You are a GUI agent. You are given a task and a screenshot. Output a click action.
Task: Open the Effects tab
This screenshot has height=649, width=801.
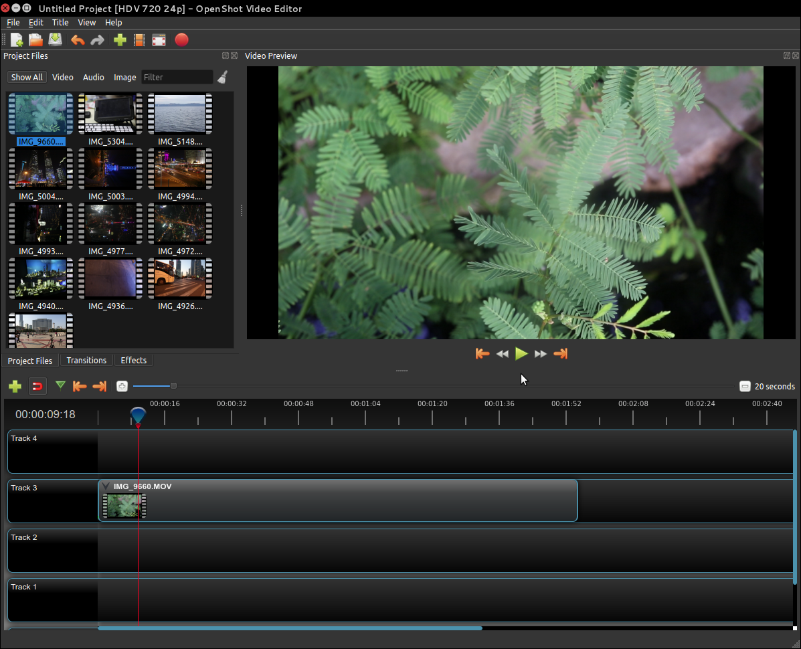pyautogui.click(x=133, y=361)
